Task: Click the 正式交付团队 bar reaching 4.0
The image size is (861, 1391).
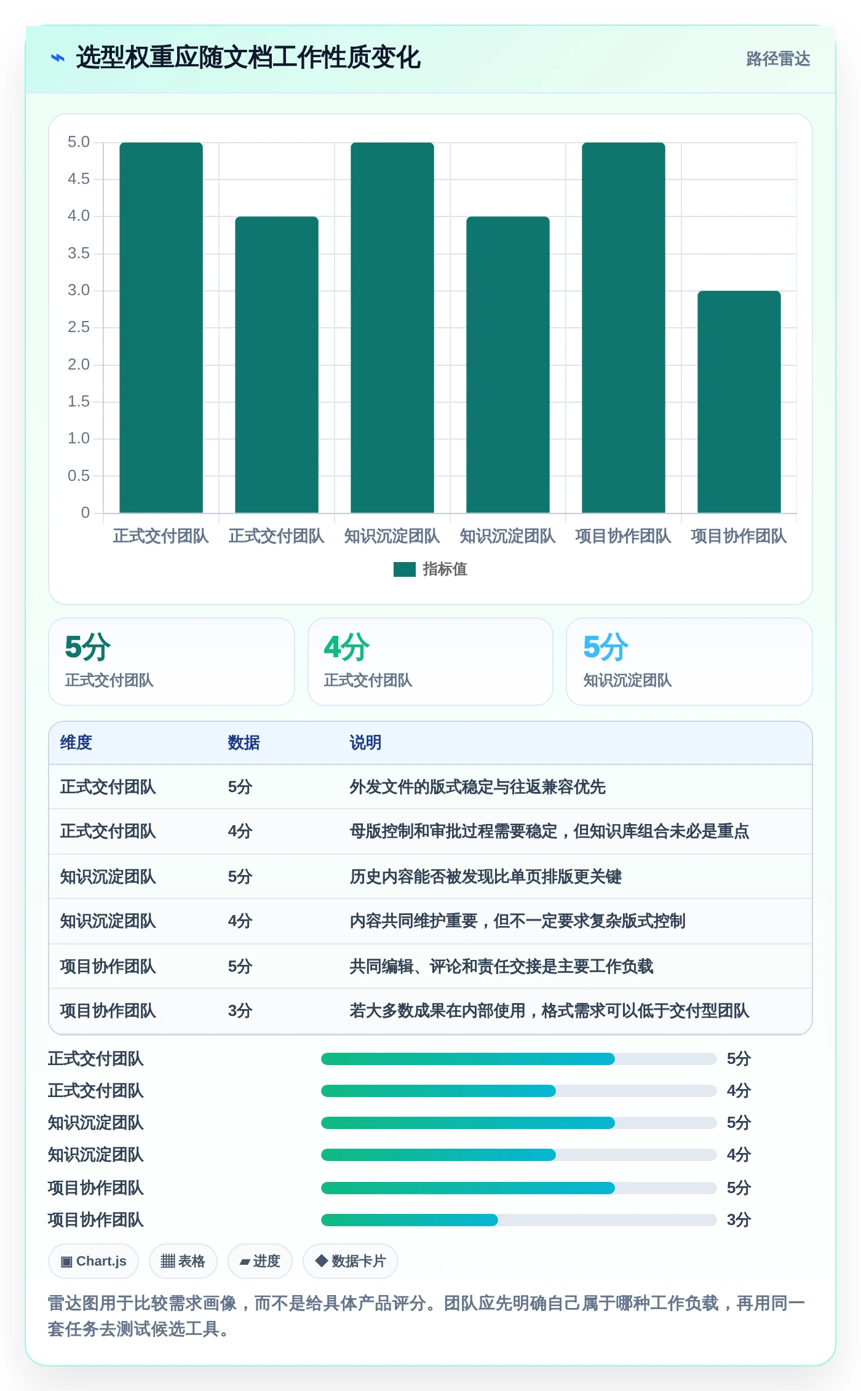Action: click(277, 365)
